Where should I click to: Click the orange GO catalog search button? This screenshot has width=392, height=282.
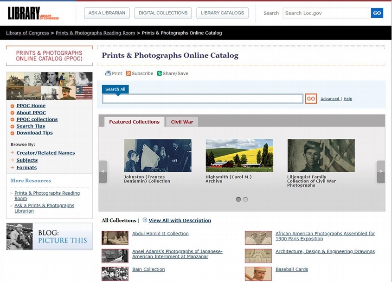pyautogui.click(x=311, y=98)
